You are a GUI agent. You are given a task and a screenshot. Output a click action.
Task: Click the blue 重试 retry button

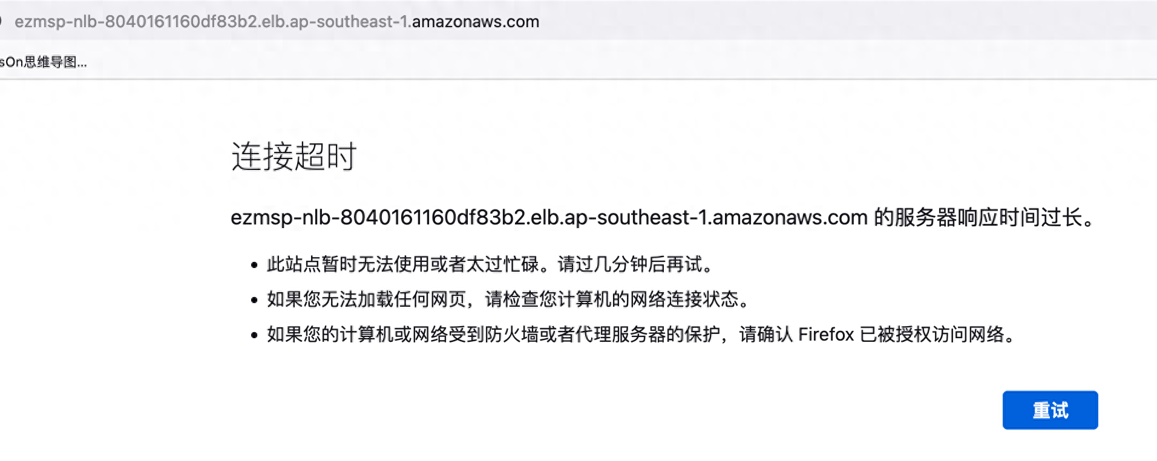click(1050, 410)
